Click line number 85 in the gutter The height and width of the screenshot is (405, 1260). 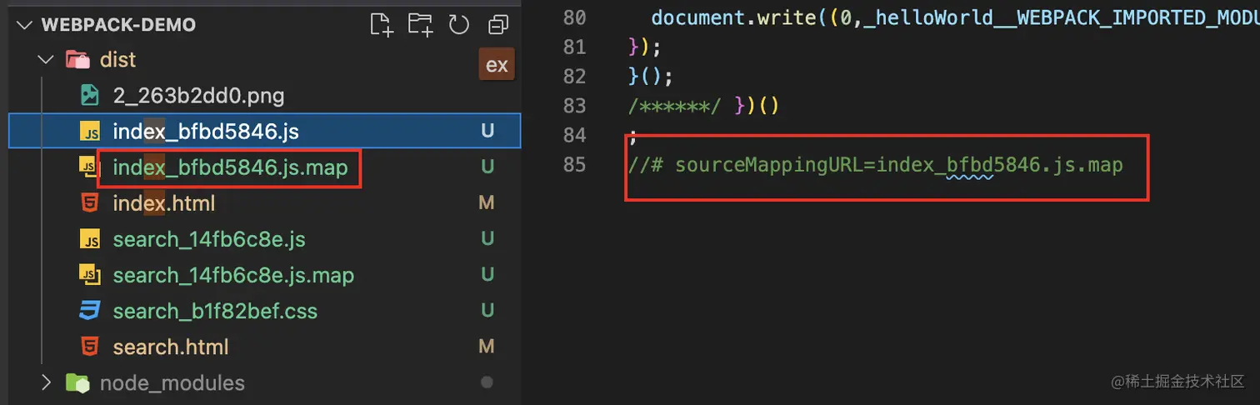click(x=575, y=164)
